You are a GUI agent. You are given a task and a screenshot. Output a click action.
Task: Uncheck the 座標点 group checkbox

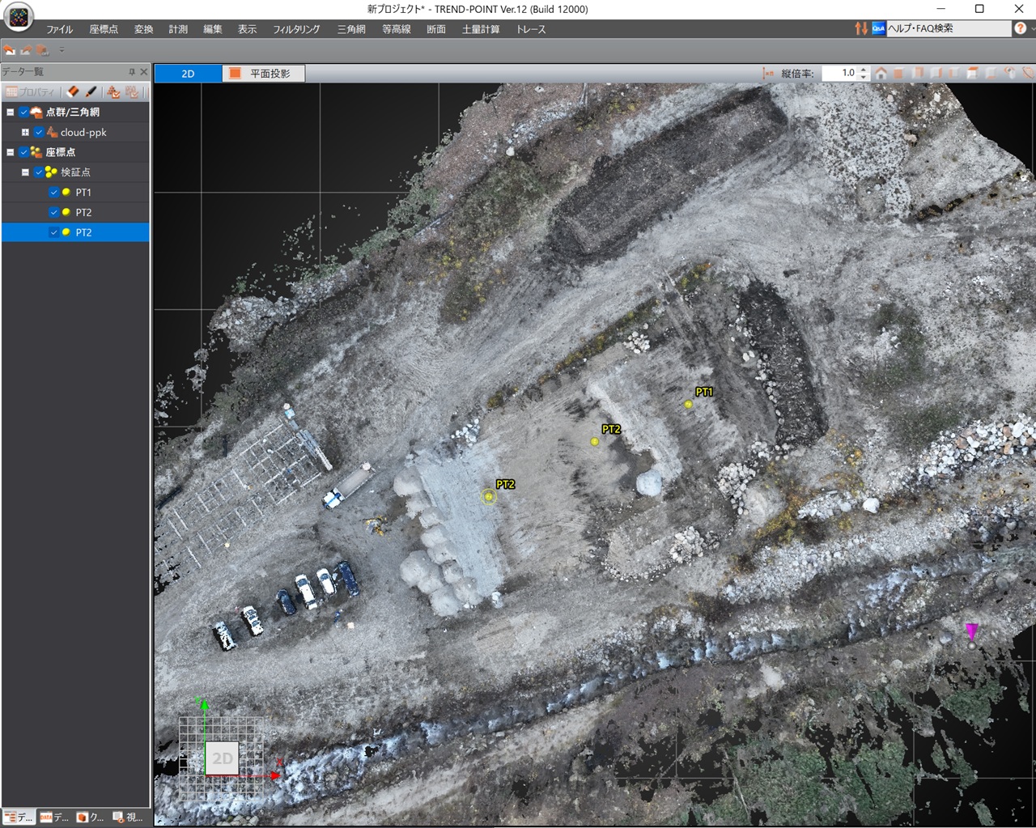tap(24, 152)
